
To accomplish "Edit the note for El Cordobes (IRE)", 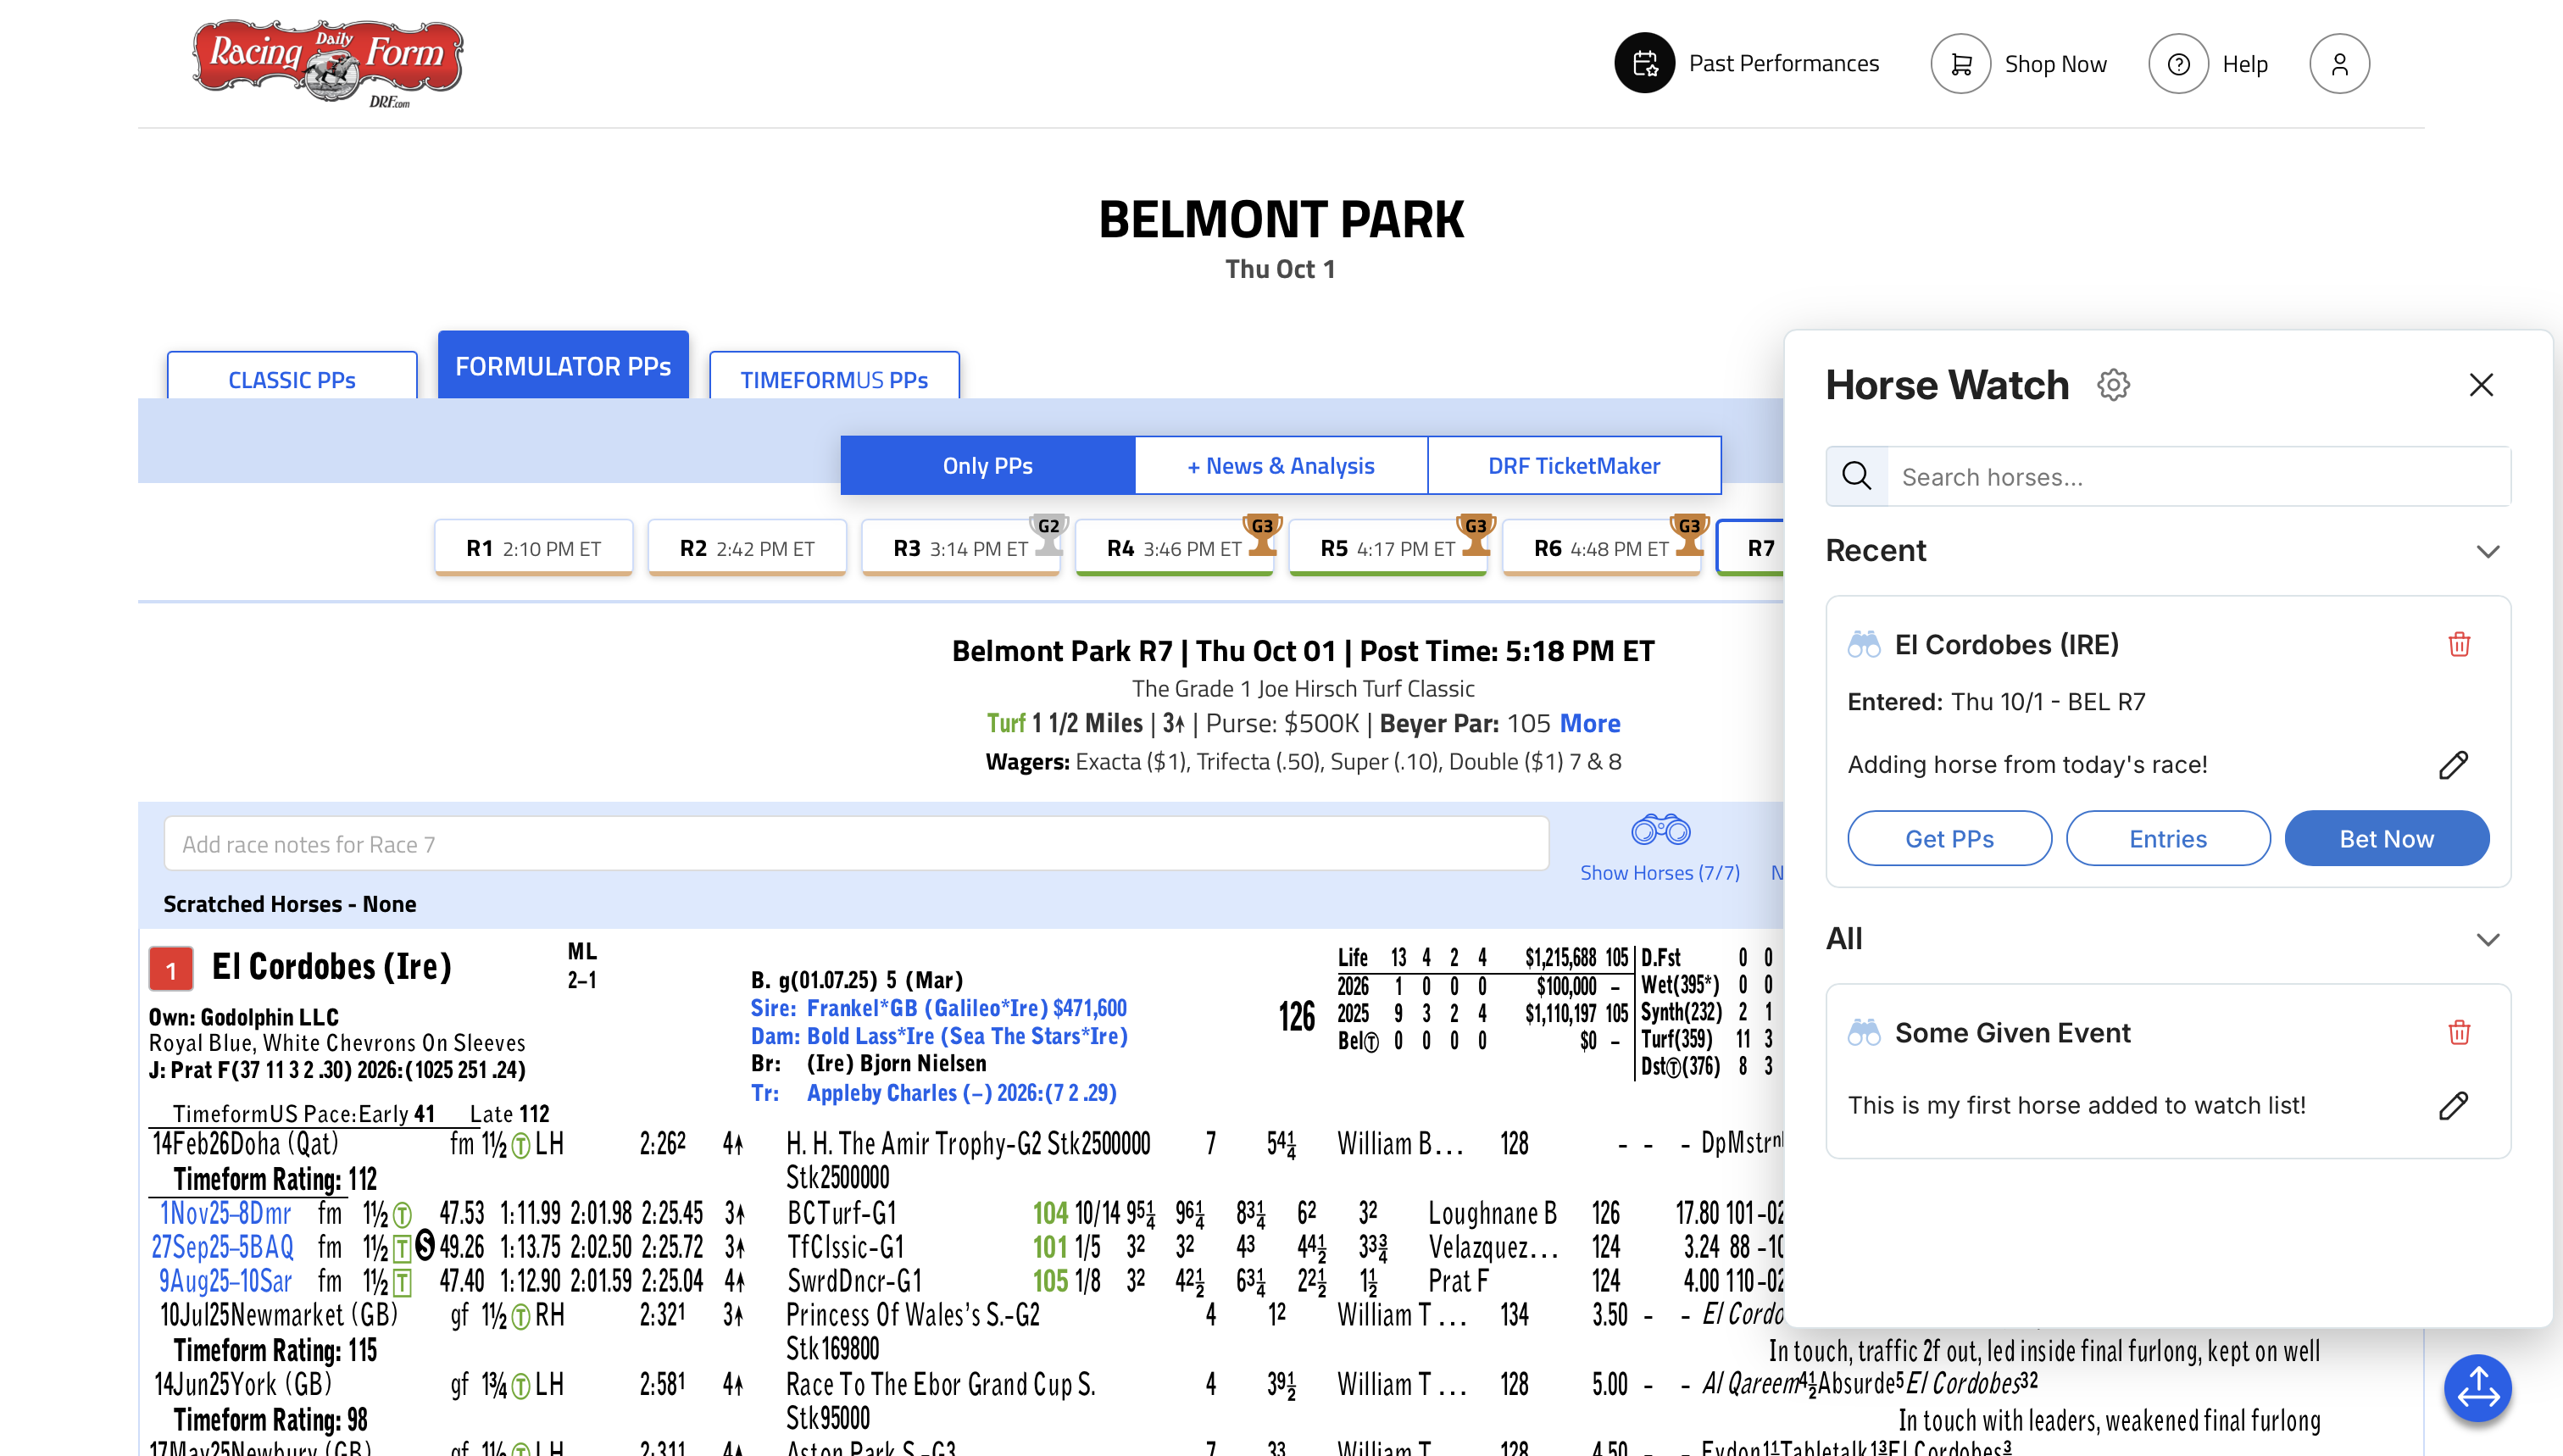I will pyautogui.click(x=2454, y=765).
